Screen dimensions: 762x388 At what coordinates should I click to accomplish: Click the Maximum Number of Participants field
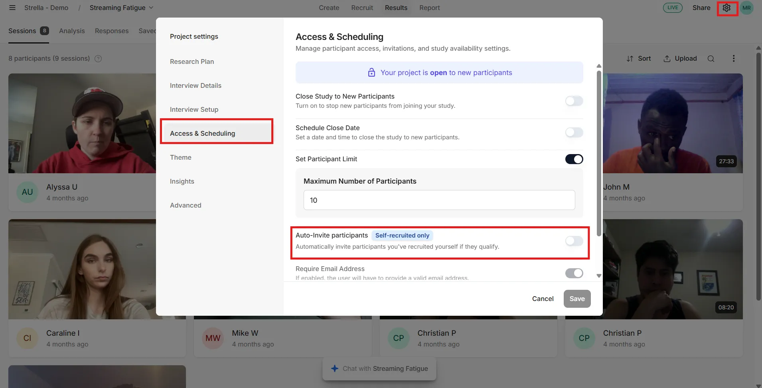tap(439, 200)
